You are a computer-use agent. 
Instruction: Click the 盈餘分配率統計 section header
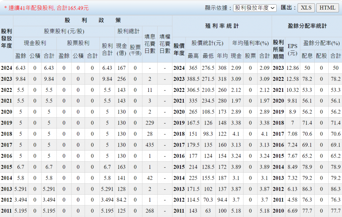coord(307,26)
